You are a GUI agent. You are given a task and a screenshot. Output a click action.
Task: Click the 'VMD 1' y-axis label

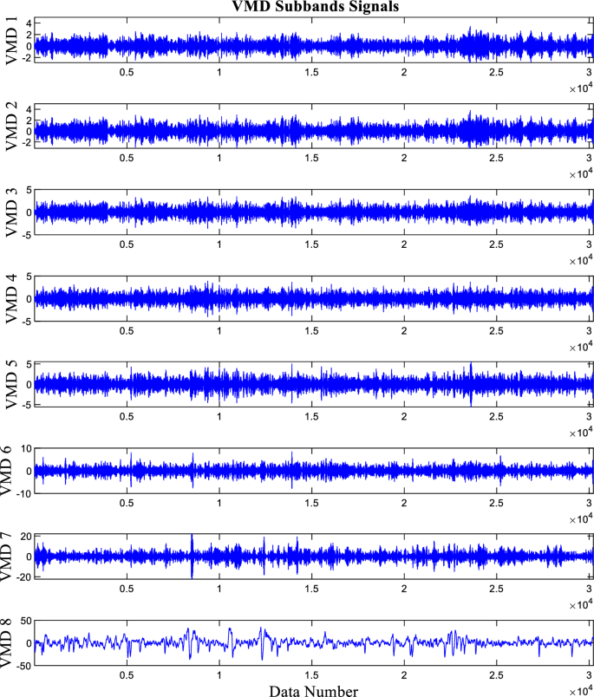point(11,41)
